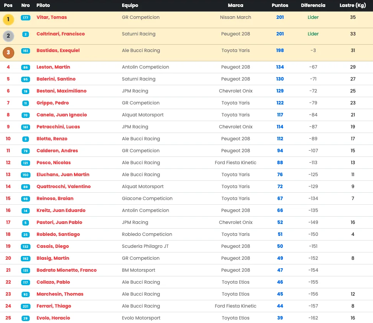Open driver Eluchans, Juan Martin
Screen dimensions: 373x323
pyautogui.click(x=63, y=175)
